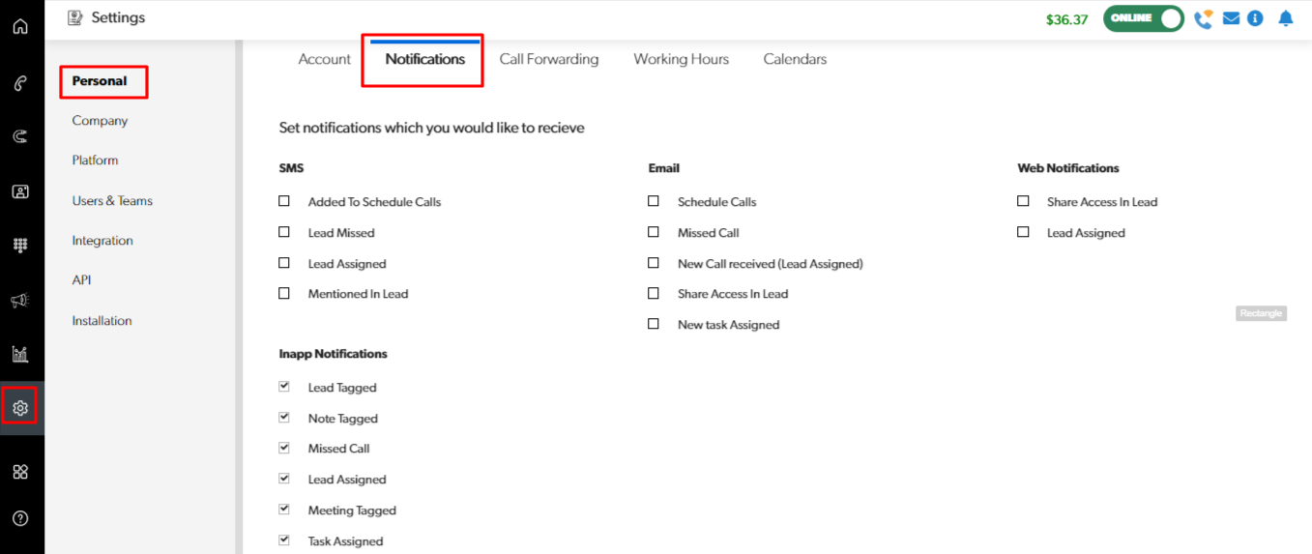Go to the Calendars tab

795,59
